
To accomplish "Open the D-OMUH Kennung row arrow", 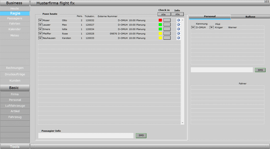I will click(193, 27).
